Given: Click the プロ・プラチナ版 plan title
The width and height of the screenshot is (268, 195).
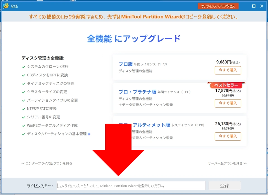Looking at the screenshot, I should 137,92.
